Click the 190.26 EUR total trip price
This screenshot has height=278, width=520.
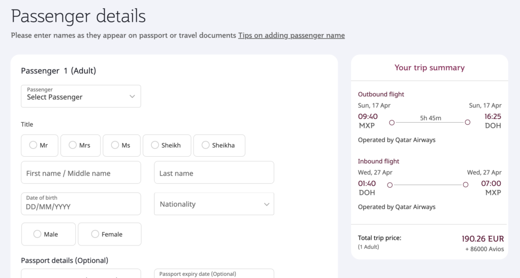click(x=482, y=238)
